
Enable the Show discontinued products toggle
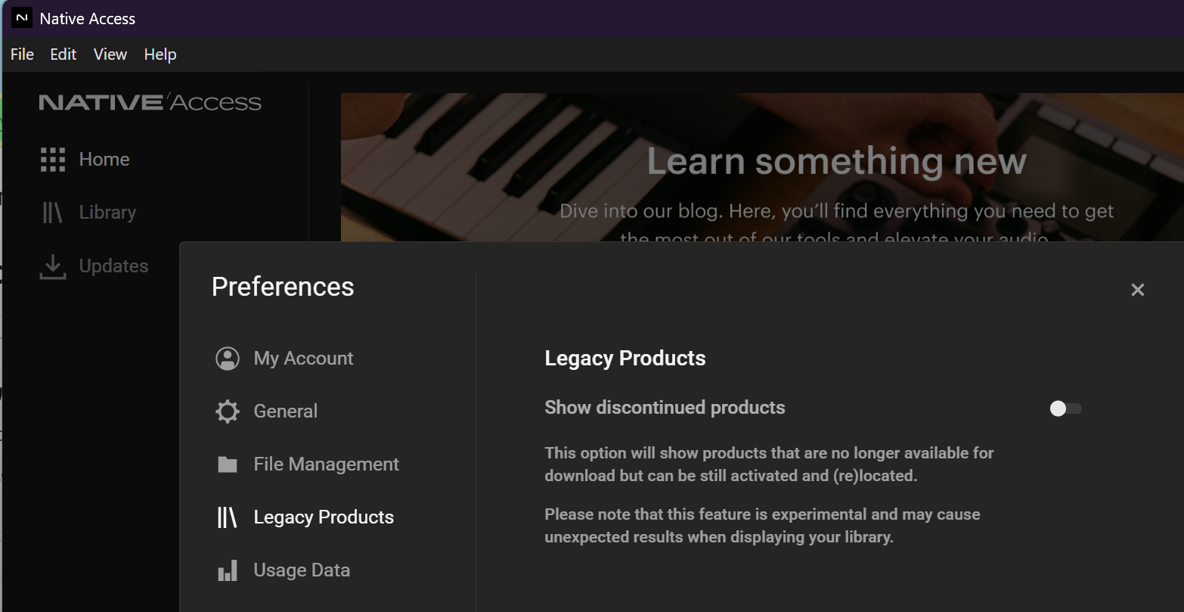pos(1065,409)
